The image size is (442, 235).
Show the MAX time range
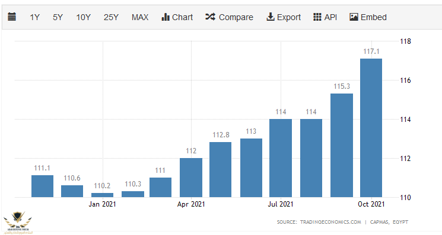[x=140, y=17]
